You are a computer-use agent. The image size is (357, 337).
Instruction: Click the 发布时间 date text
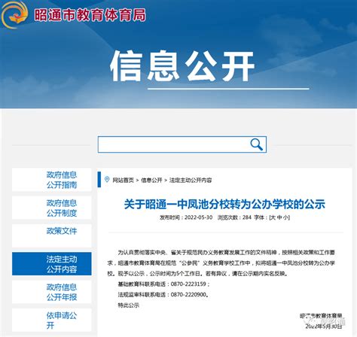[186, 217]
